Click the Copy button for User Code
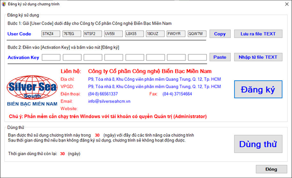 pos(220,34)
